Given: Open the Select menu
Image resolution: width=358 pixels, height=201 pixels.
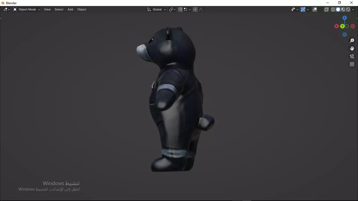Looking at the screenshot, I should [x=59, y=9].
